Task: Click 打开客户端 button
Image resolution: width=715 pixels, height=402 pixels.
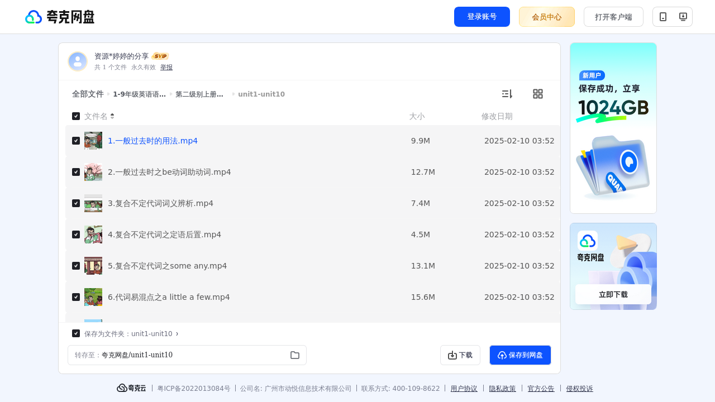Action: 613,17
